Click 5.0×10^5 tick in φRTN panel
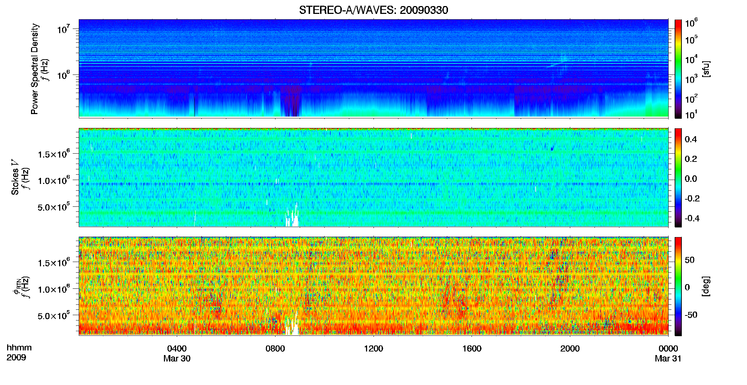Screen dimensions: 747x385 tap(54, 315)
